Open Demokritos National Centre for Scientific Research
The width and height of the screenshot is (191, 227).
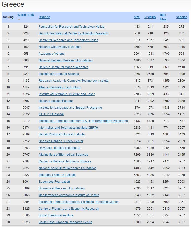click(73, 33)
